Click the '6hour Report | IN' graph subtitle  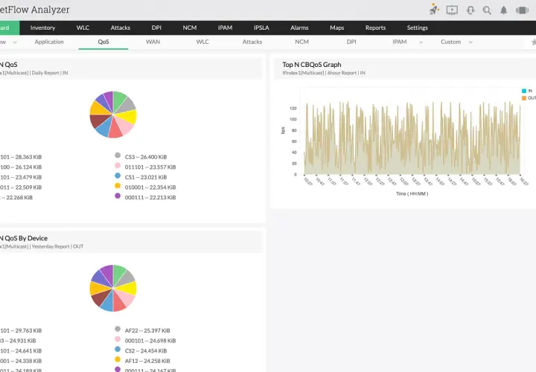pyautogui.click(x=346, y=73)
